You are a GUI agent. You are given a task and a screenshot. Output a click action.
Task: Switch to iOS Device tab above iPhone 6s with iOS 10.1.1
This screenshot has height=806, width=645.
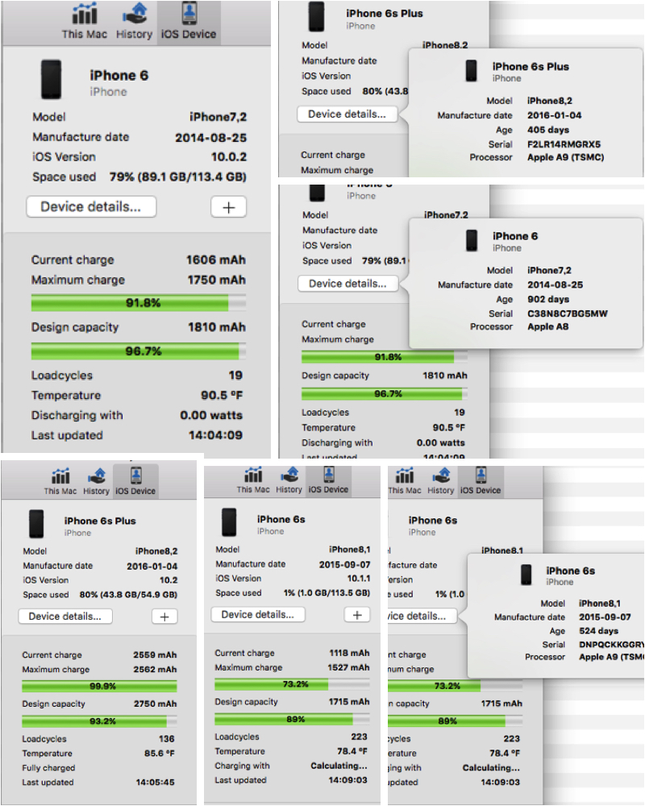tap(328, 480)
